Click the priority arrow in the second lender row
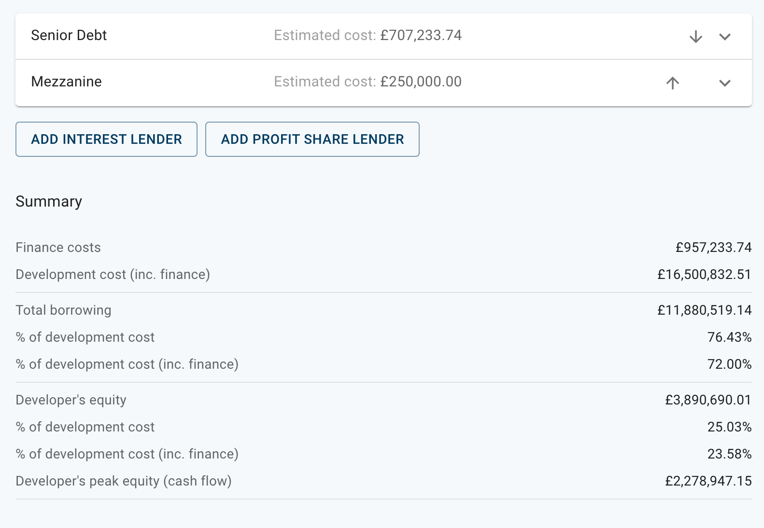This screenshot has width=764, height=528. (x=672, y=83)
